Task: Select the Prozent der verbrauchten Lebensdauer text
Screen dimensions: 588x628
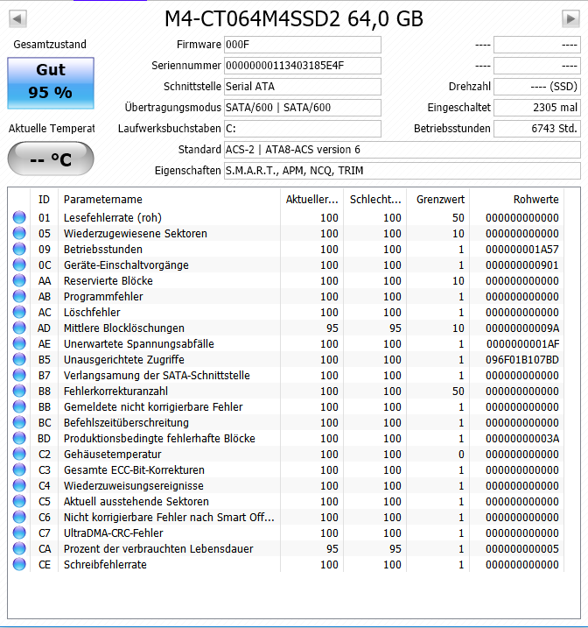Action: pyautogui.click(x=158, y=548)
